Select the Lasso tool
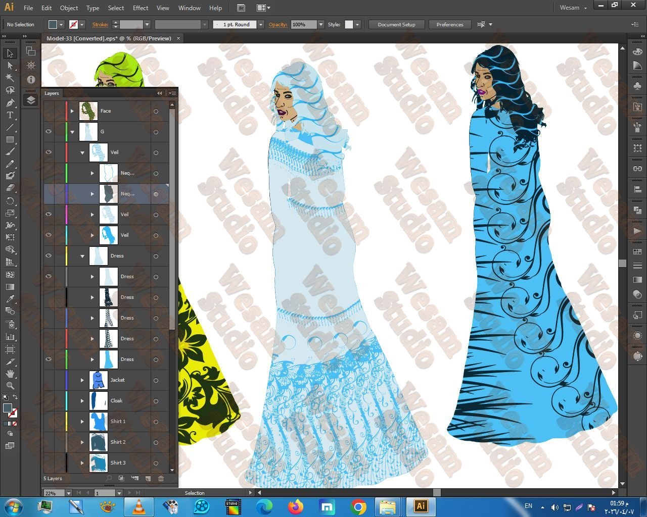 point(10,90)
